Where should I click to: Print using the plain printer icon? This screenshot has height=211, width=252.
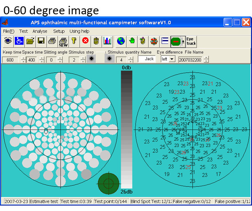click(x=52, y=41)
